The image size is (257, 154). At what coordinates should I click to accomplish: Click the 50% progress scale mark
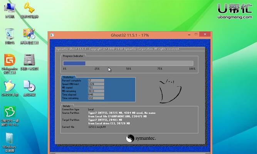click(x=129, y=69)
